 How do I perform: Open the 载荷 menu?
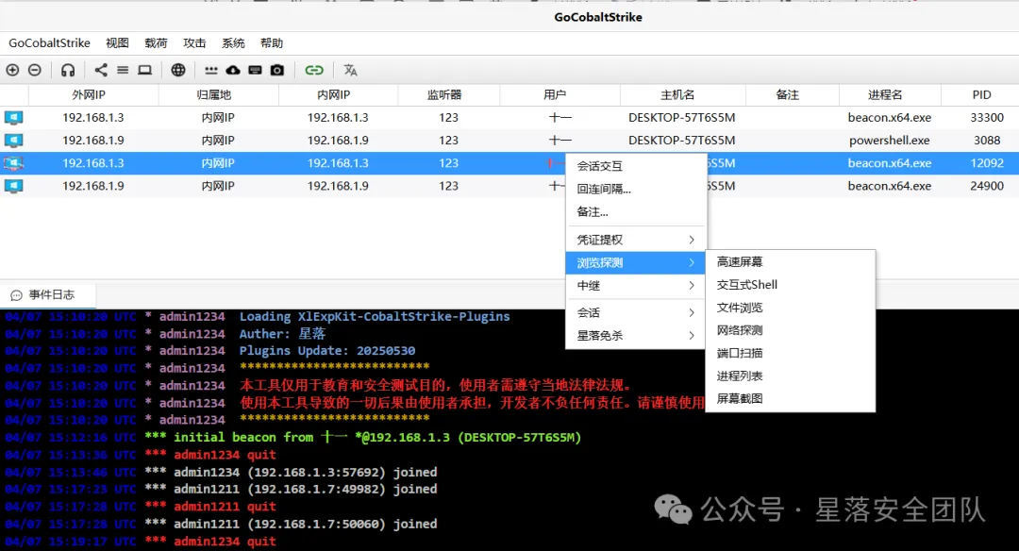pyautogui.click(x=156, y=42)
